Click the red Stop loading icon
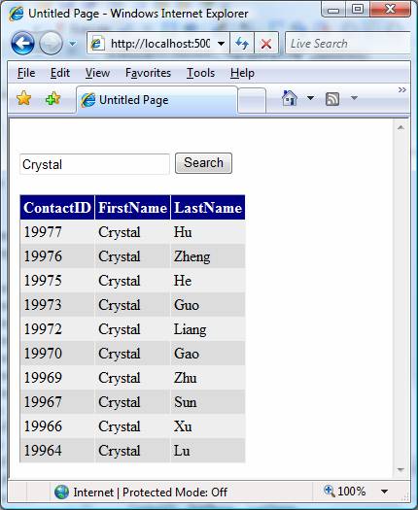The width and height of the screenshot is (418, 510). click(266, 43)
